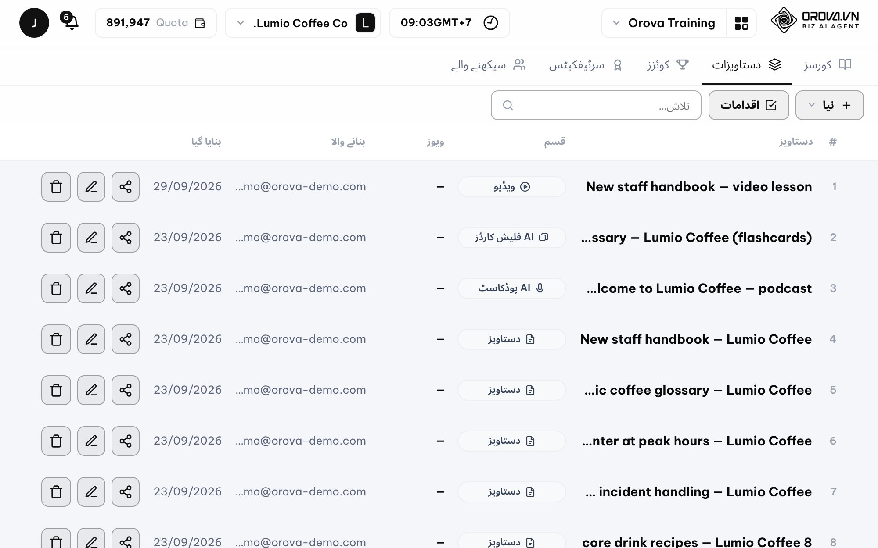This screenshot has height=548, width=878.
Task: Delete the Lumio Coffee podcast document
Action: click(56, 288)
